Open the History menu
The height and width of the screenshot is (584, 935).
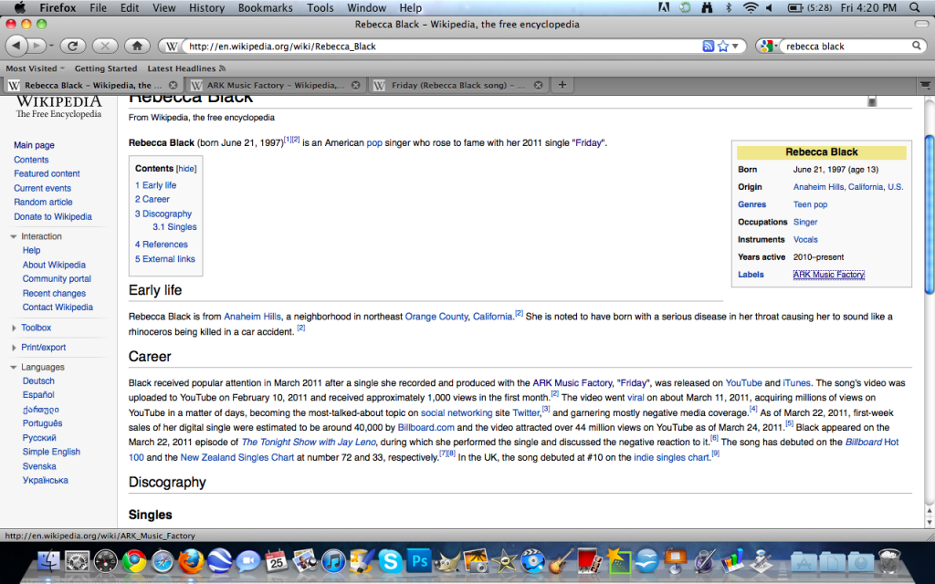tap(206, 7)
